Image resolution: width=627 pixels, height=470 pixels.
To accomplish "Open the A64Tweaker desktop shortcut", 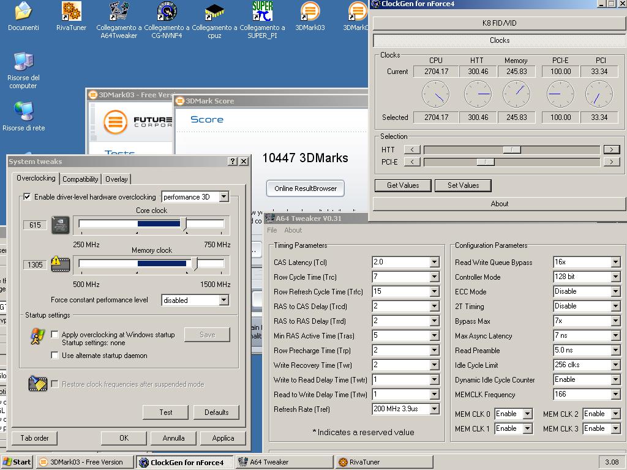I will point(119,11).
